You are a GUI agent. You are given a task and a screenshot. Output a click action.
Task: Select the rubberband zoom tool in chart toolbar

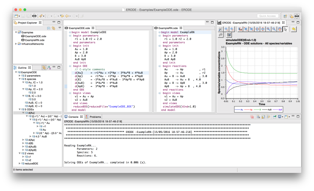coord(246,29)
